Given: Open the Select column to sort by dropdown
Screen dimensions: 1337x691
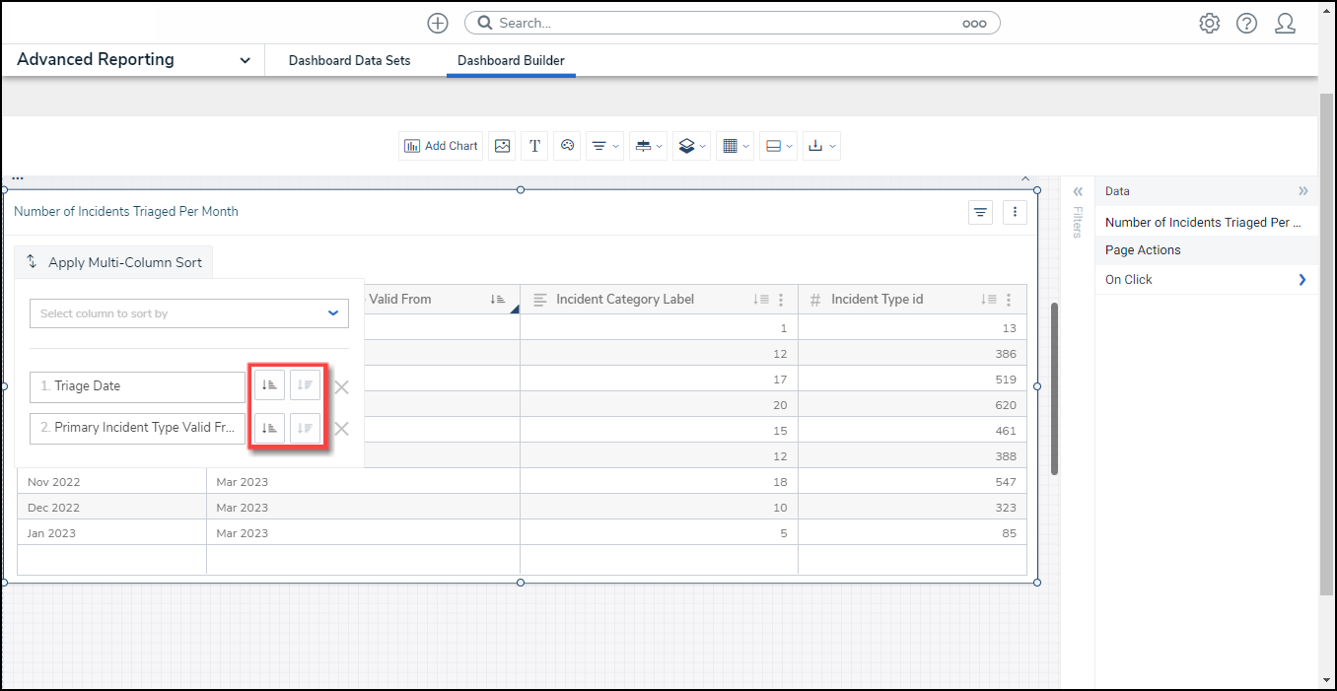Looking at the screenshot, I should [x=189, y=313].
